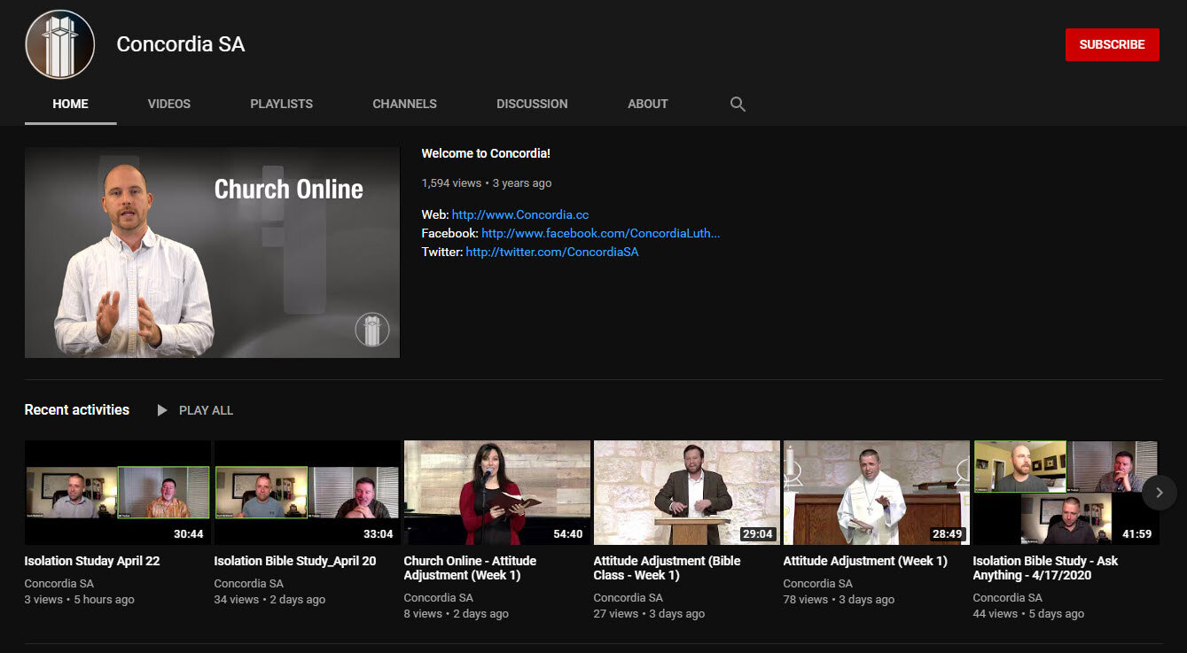Switch to the Home tab
This screenshot has width=1187, height=653.
pyautogui.click(x=70, y=104)
